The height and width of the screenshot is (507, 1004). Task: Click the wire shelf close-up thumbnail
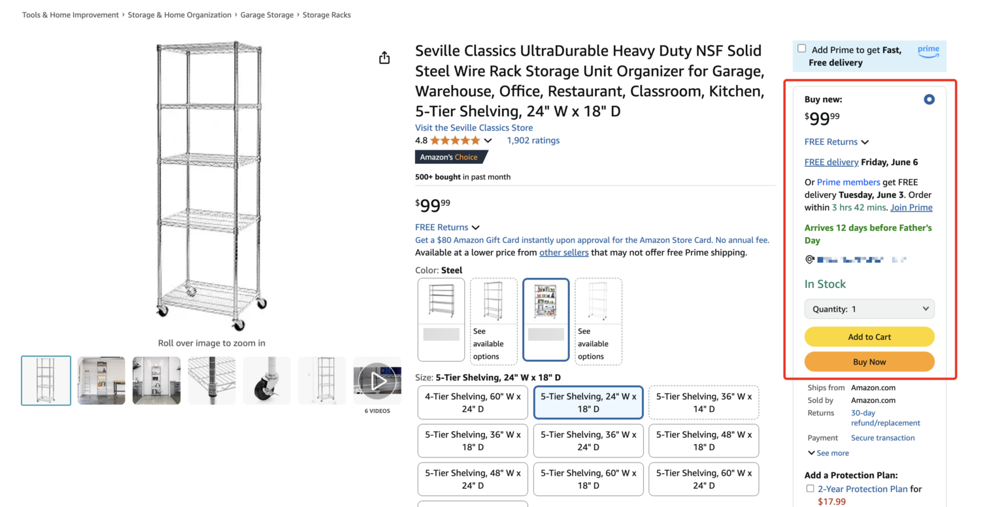[x=212, y=380]
